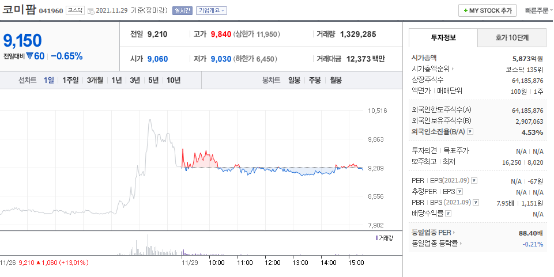Click the 하한가 6,450 text
This screenshot has width=554, height=277.
(255, 59)
